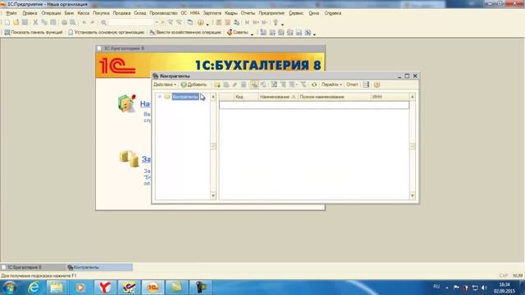Click the Copy icon in main toolbar

tap(43, 22)
